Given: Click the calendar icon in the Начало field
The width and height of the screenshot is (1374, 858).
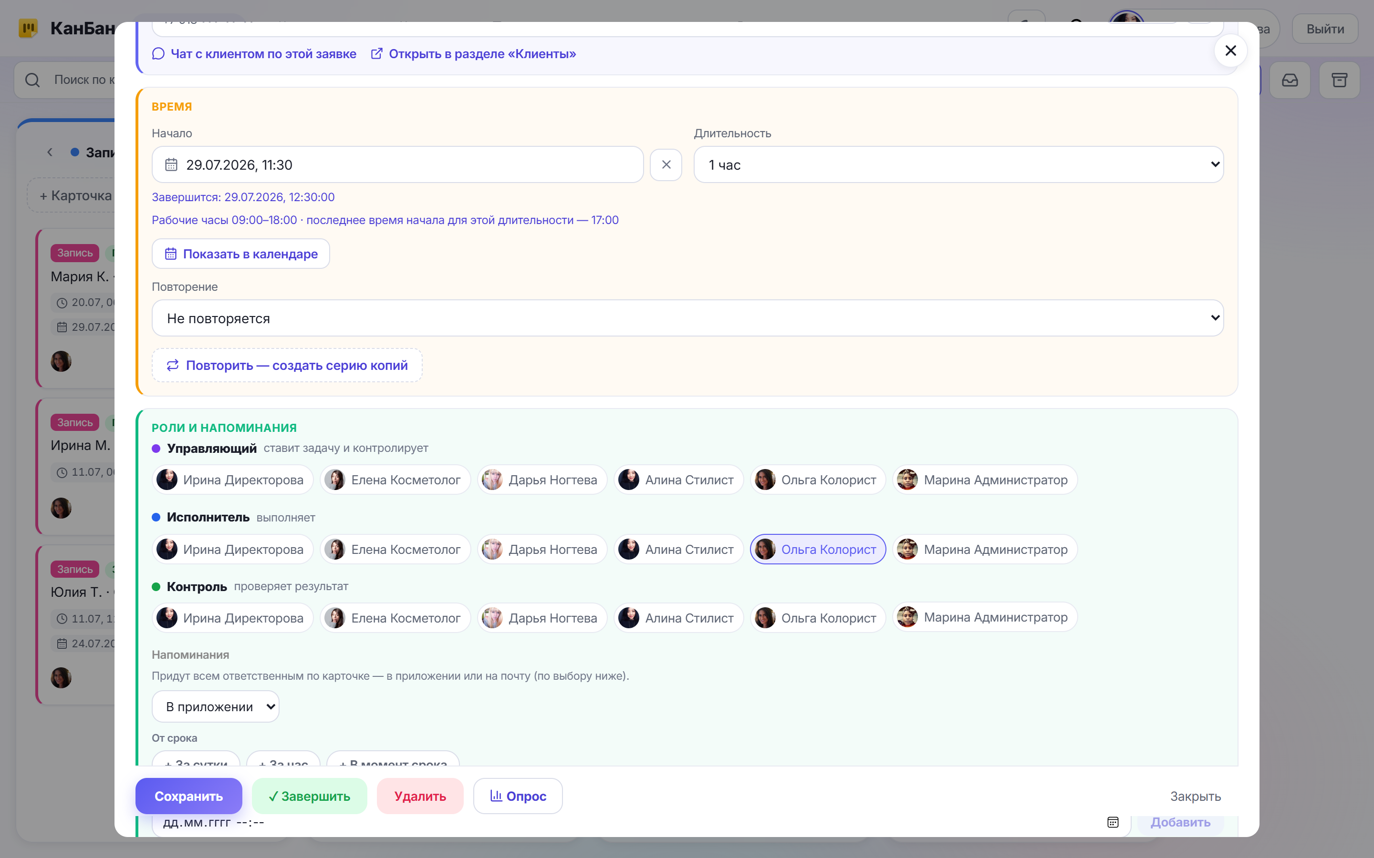Looking at the screenshot, I should tap(171, 164).
